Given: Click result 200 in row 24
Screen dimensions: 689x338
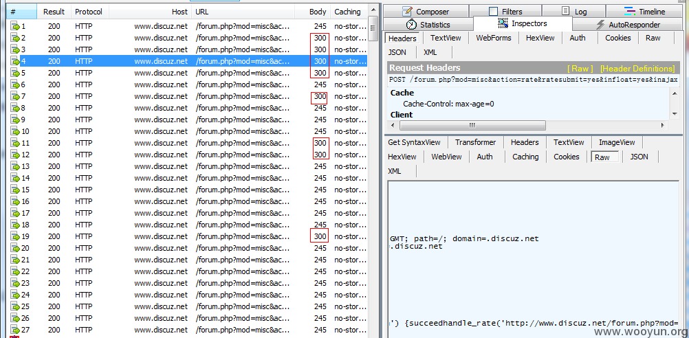Looking at the screenshot, I should coord(54,295).
